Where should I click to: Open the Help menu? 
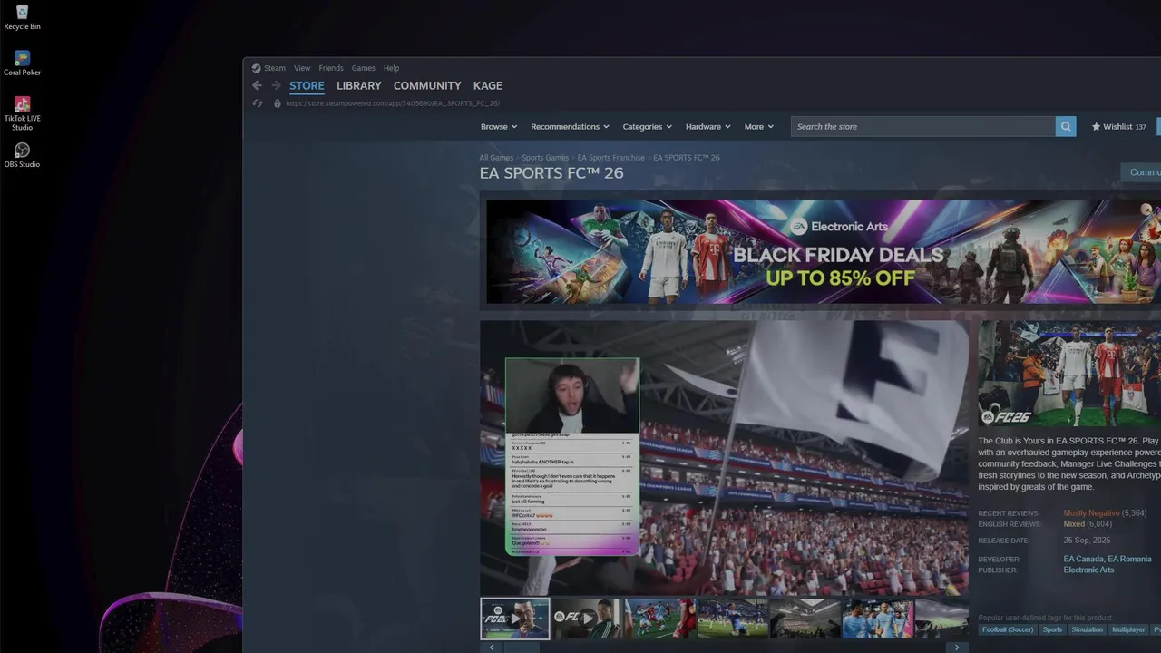pyautogui.click(x=391, y=68)
